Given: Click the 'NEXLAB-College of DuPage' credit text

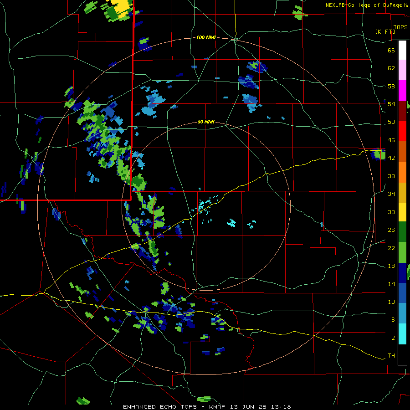Looking at the screenshot, I should pos(364,5).
